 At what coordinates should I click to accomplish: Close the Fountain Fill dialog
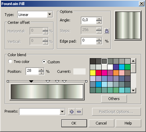point(142,4)
